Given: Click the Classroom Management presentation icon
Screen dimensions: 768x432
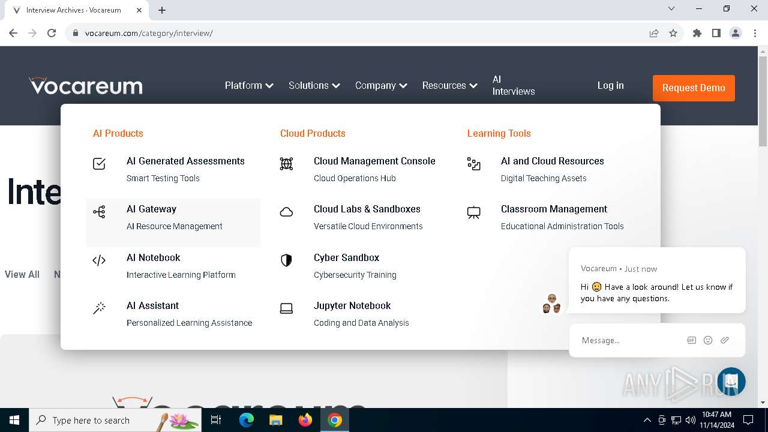Looking at the screenshot, I should 474,212.
